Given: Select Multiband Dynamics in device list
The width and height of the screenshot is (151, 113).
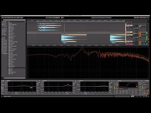Looking at the screenshot, I should (14, 55).
